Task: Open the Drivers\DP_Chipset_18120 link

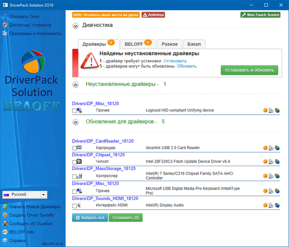Action: (98, 154)
